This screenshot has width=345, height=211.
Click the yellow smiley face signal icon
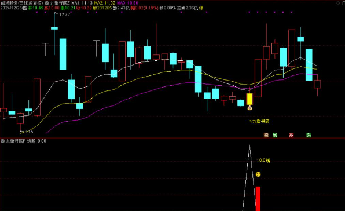pos(258,174)
